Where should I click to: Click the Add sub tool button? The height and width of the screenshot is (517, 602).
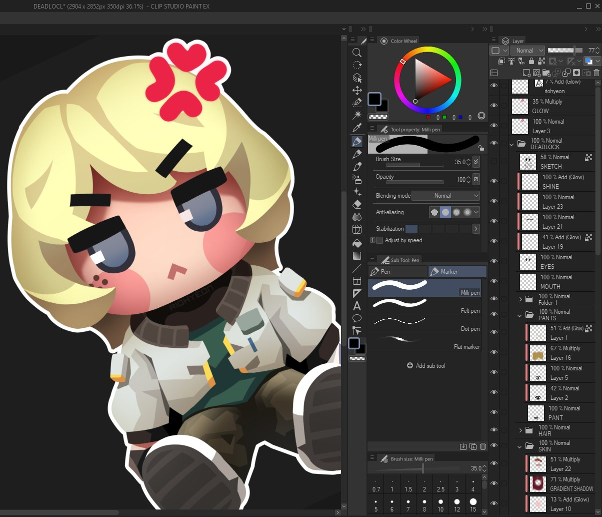[x=425, y=366]
